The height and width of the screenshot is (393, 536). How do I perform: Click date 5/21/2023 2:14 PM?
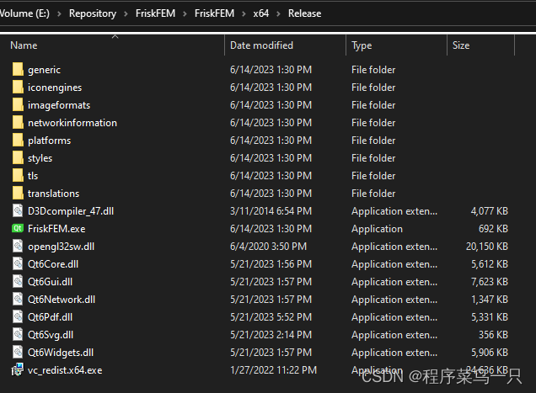(271, 335)
